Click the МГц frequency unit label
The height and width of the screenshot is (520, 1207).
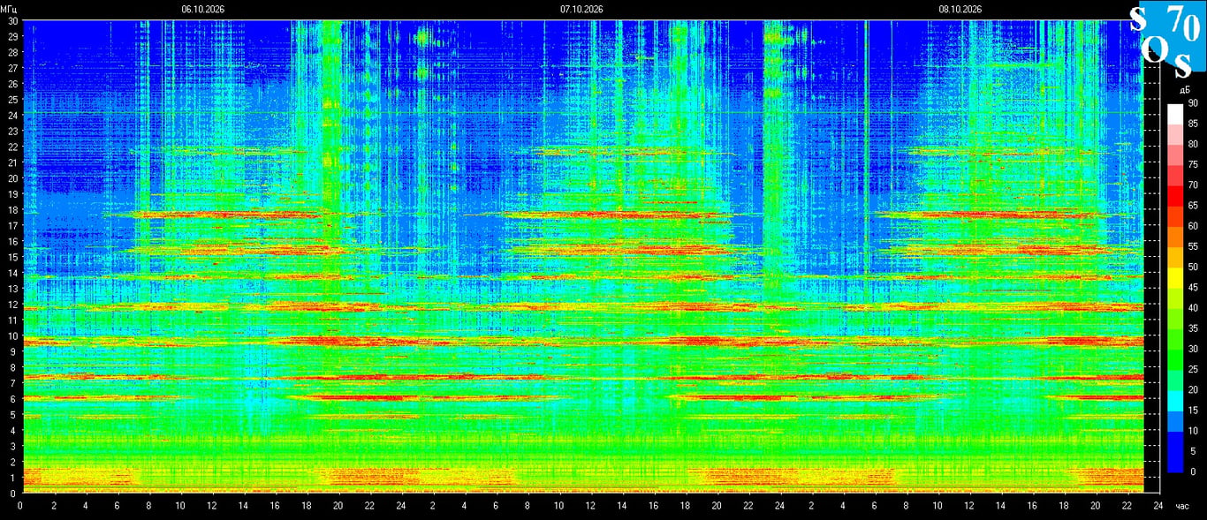click(x=10, y=9)
